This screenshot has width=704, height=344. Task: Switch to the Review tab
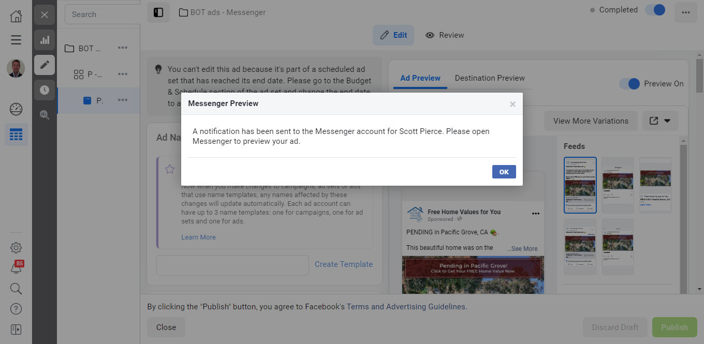coord(445,35)
